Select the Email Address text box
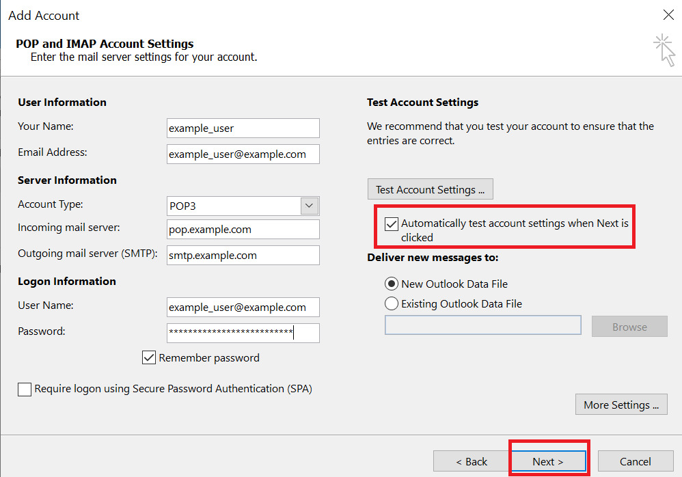 (x=243, y=154)
